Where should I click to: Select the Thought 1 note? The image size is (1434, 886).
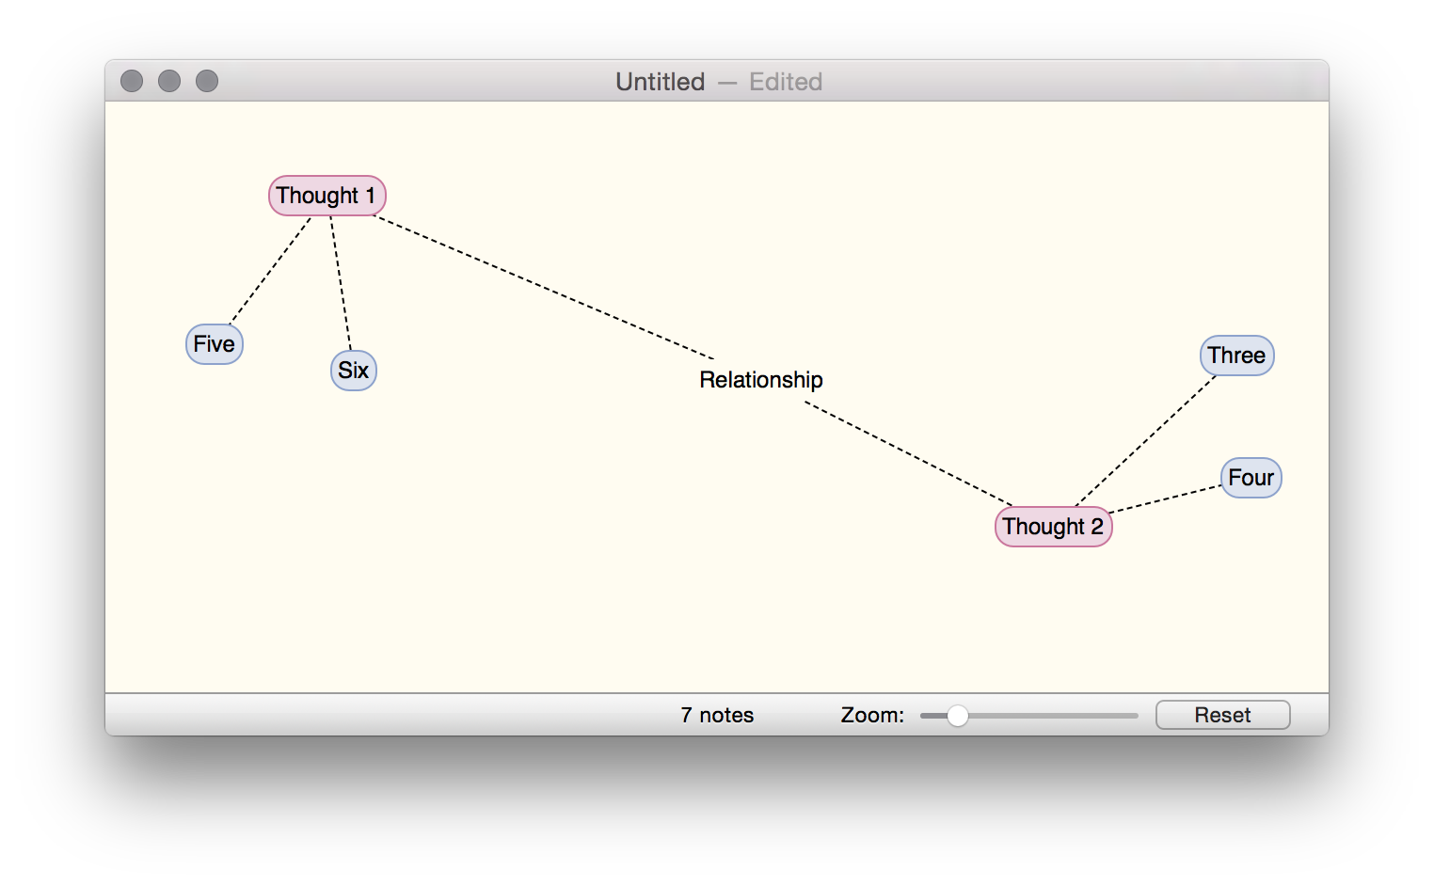tap(327, 196)
